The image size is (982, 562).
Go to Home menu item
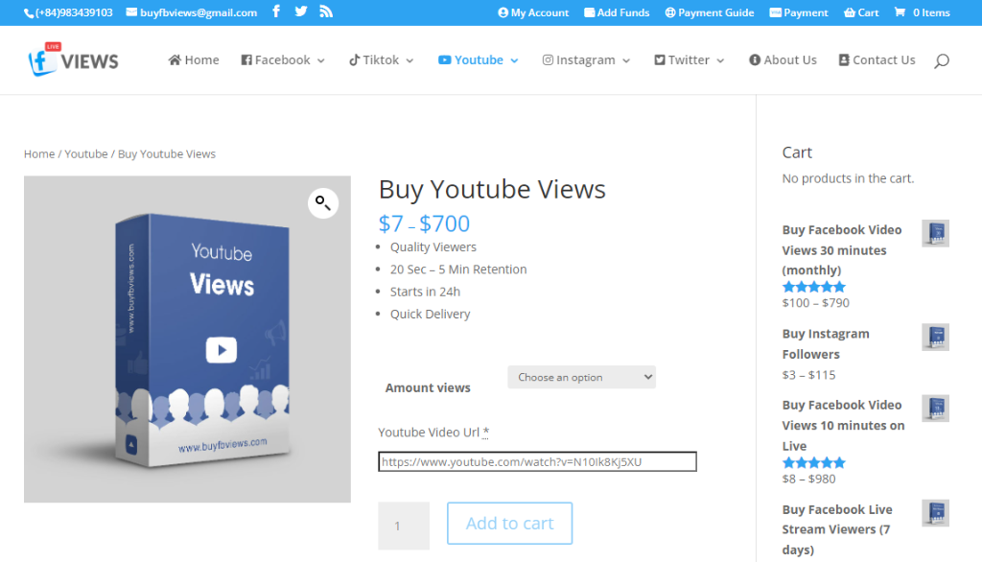tap(194, 60)
